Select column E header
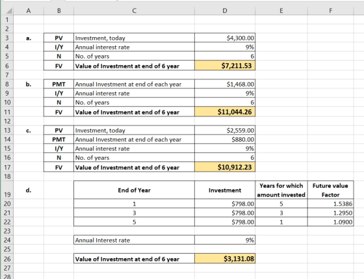The width and height of the screenshot is (364, 279). tap(281, 10)
